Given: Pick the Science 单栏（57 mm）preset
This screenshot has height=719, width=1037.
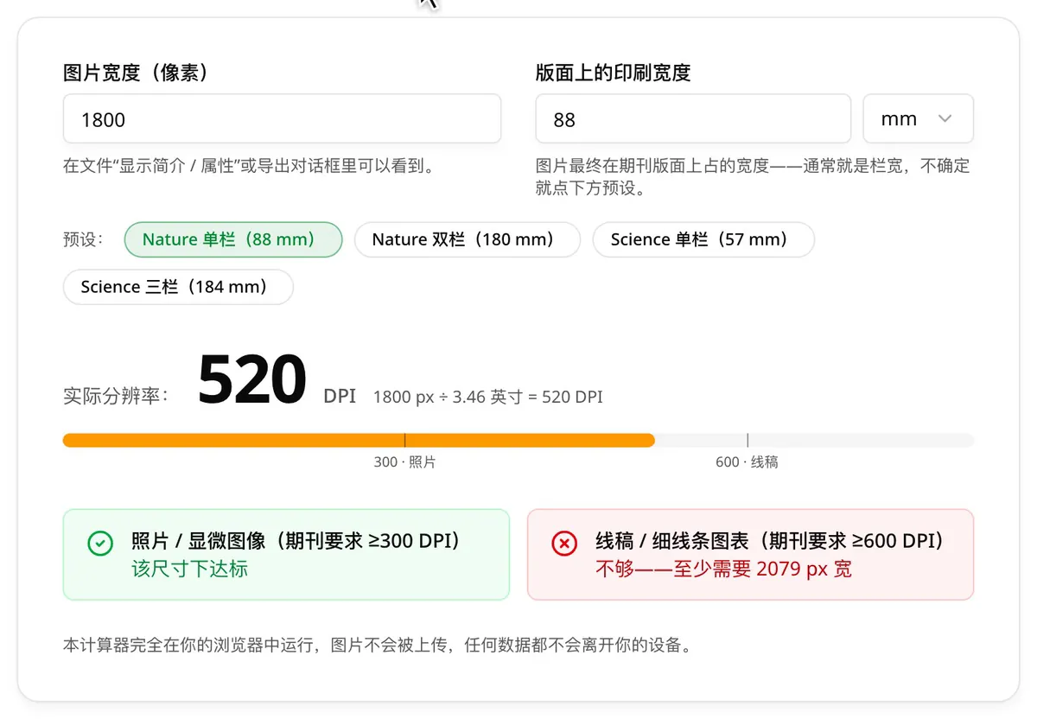Looking at the screenshot, I should click(x=703, y=239).
